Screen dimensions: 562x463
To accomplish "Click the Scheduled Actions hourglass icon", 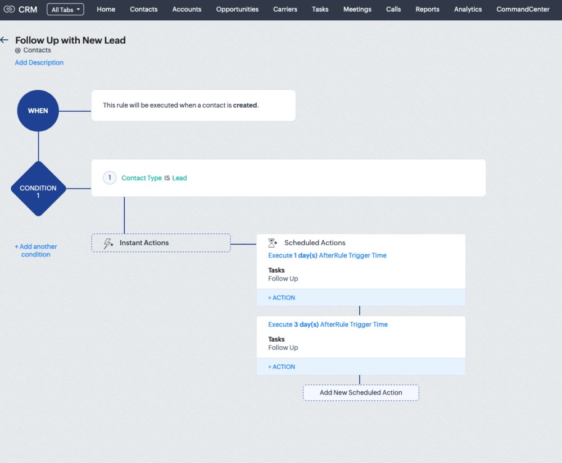I will (273, 243).
